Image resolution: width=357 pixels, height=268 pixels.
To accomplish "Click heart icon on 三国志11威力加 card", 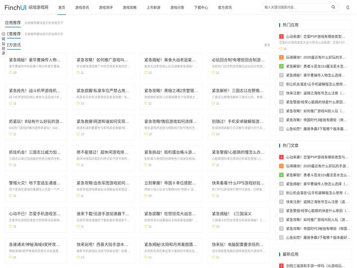I will pos(10,165).
